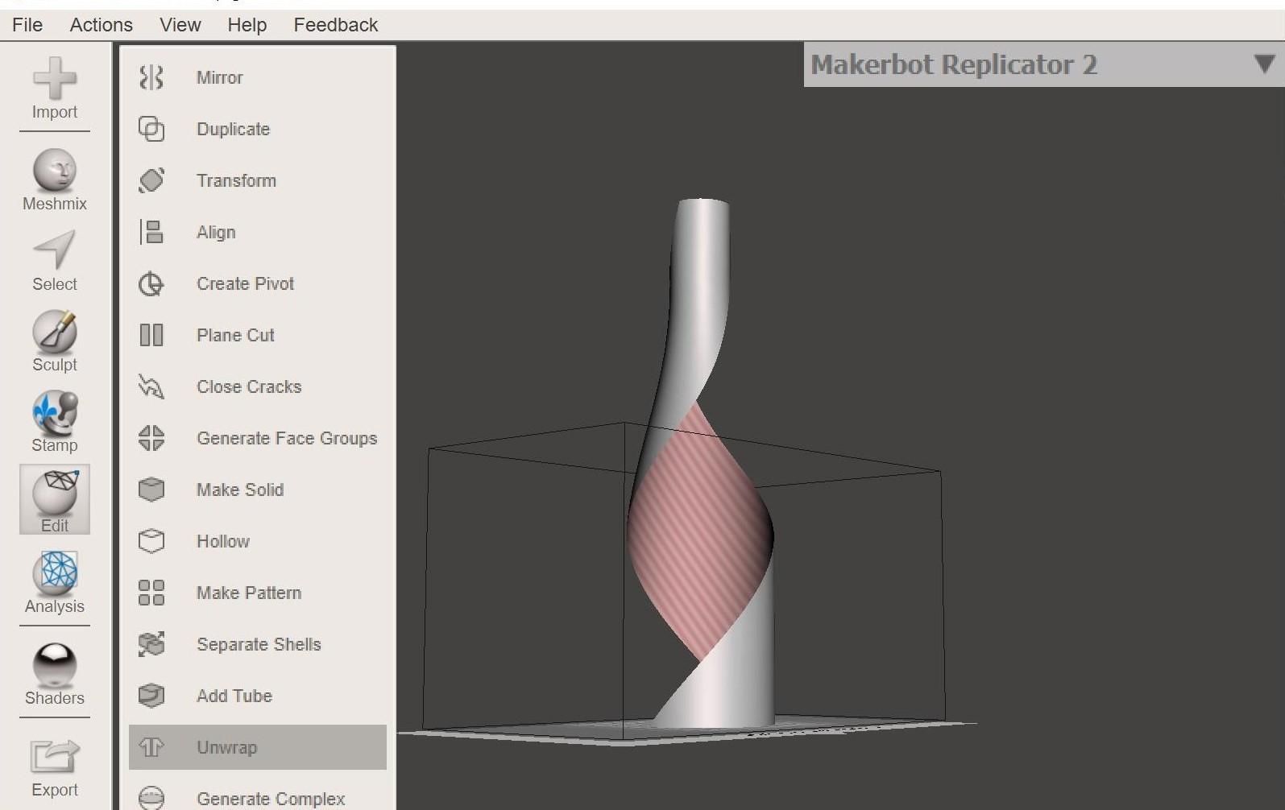1285x810 pixels.
Task: Click the Makerbot Replicator 2 label
Action: click(x=954, y=64)
